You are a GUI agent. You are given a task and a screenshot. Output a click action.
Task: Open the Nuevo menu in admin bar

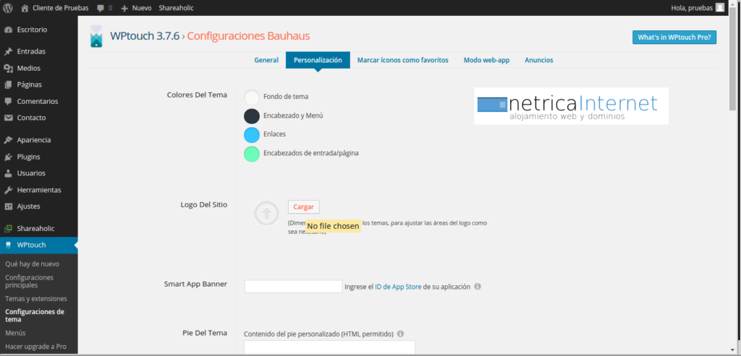[x=135, y=8]
